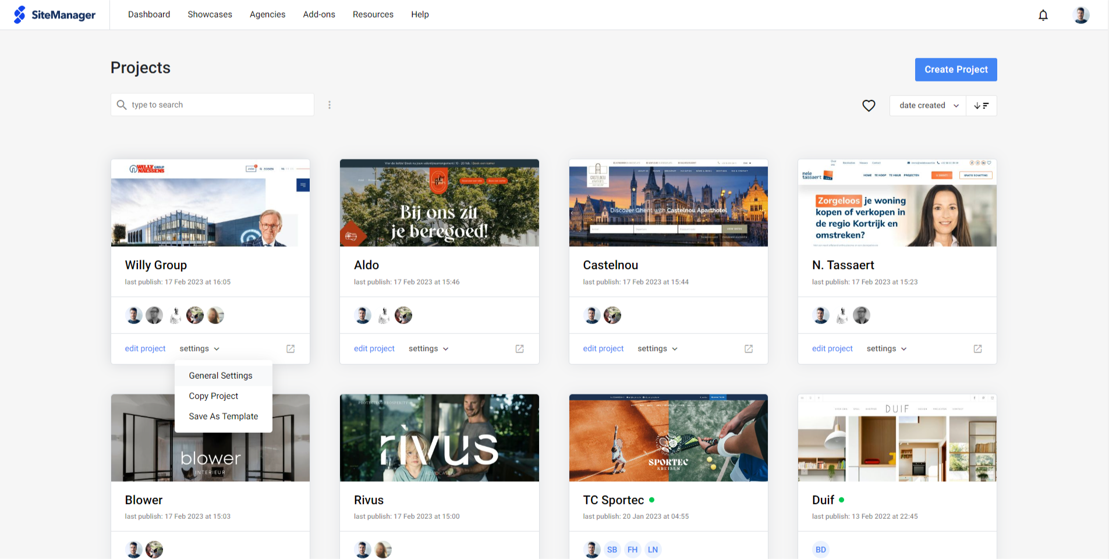Click inside the type to search field
This screenshot has width=1109, height=559.
point(175,105)
